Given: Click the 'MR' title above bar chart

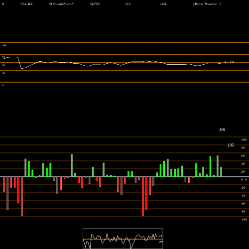Looking at the screenshot, I should point(222,129).
